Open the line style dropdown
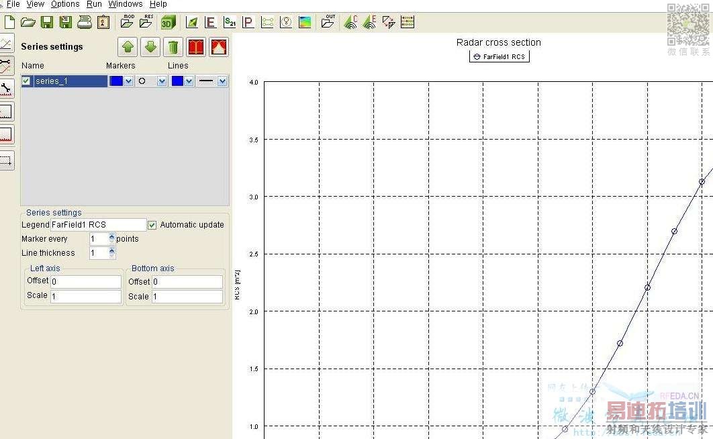This screenshot has width=713, height=439. pos(222,81)
